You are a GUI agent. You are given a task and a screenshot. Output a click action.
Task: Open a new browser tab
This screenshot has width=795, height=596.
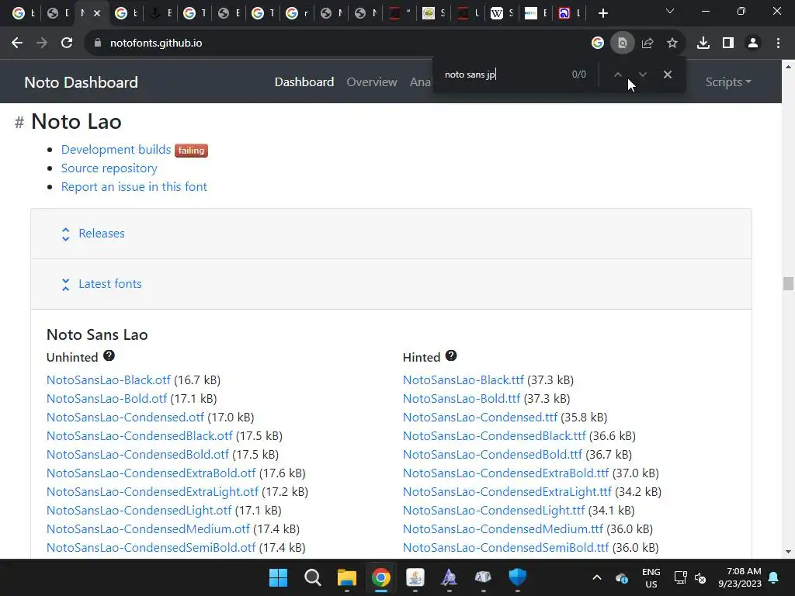(602, 13)
